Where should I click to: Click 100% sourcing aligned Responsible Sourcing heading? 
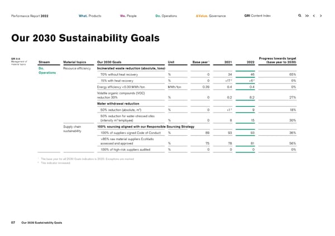coord(146,127)
